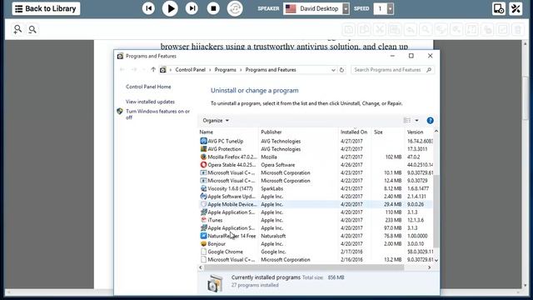Open Control Panel Home link
The image size is (533, 300).
point(148,87)
